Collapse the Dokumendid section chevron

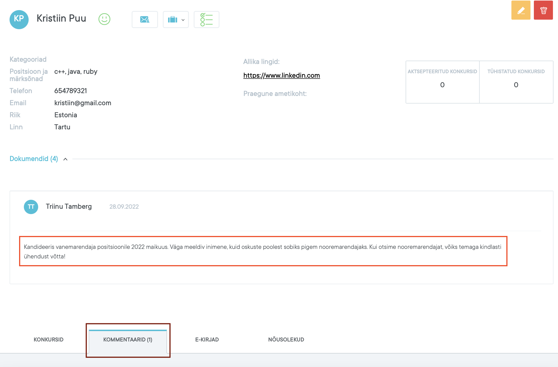(x=65, y=159)
